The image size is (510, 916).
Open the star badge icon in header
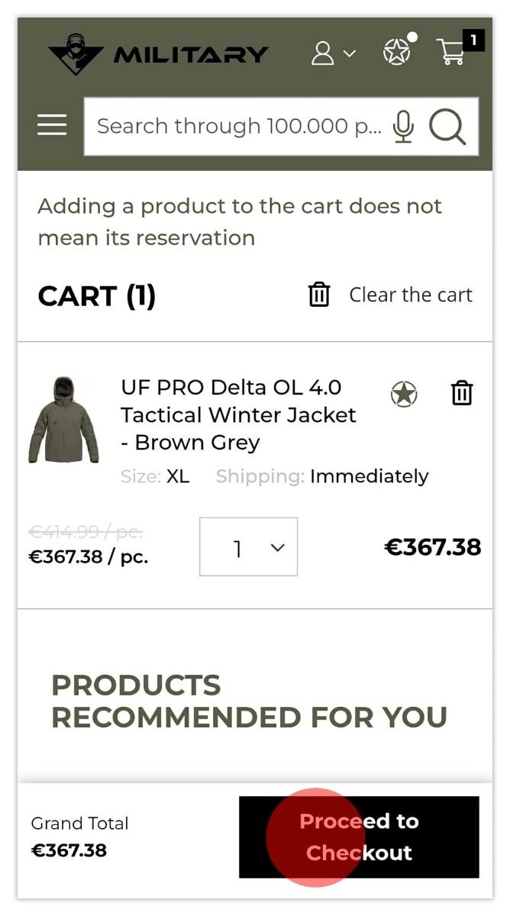point(396,53)
